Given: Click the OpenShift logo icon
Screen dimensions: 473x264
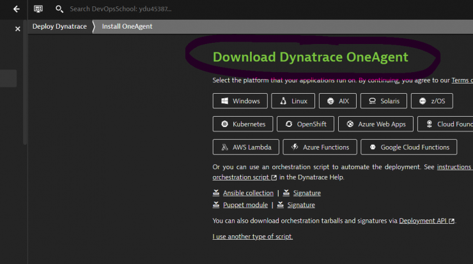Looking at the screenshot, I should click(289, 124).
